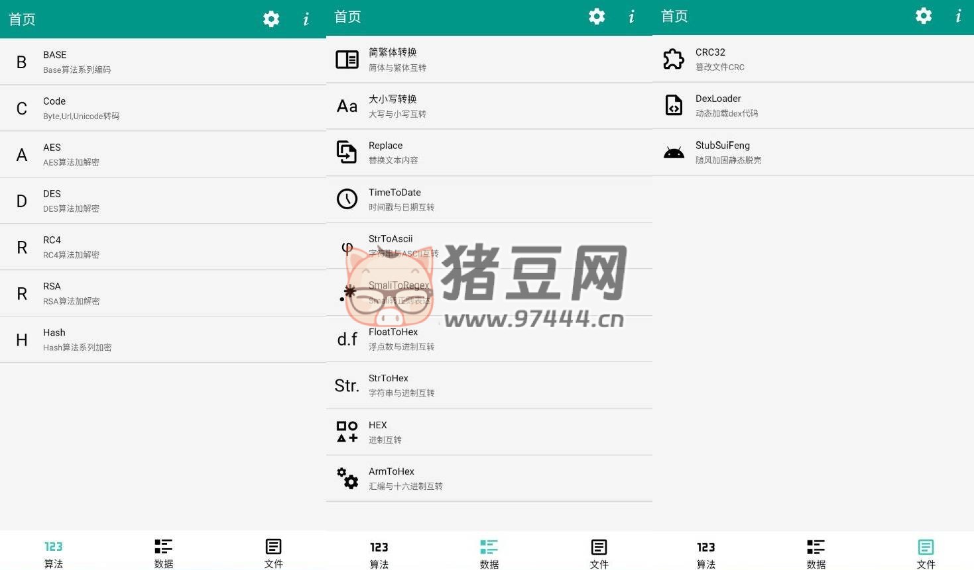Open the DexLoader code file icon
Screen dimensions: 974x570
pos(674,105)
